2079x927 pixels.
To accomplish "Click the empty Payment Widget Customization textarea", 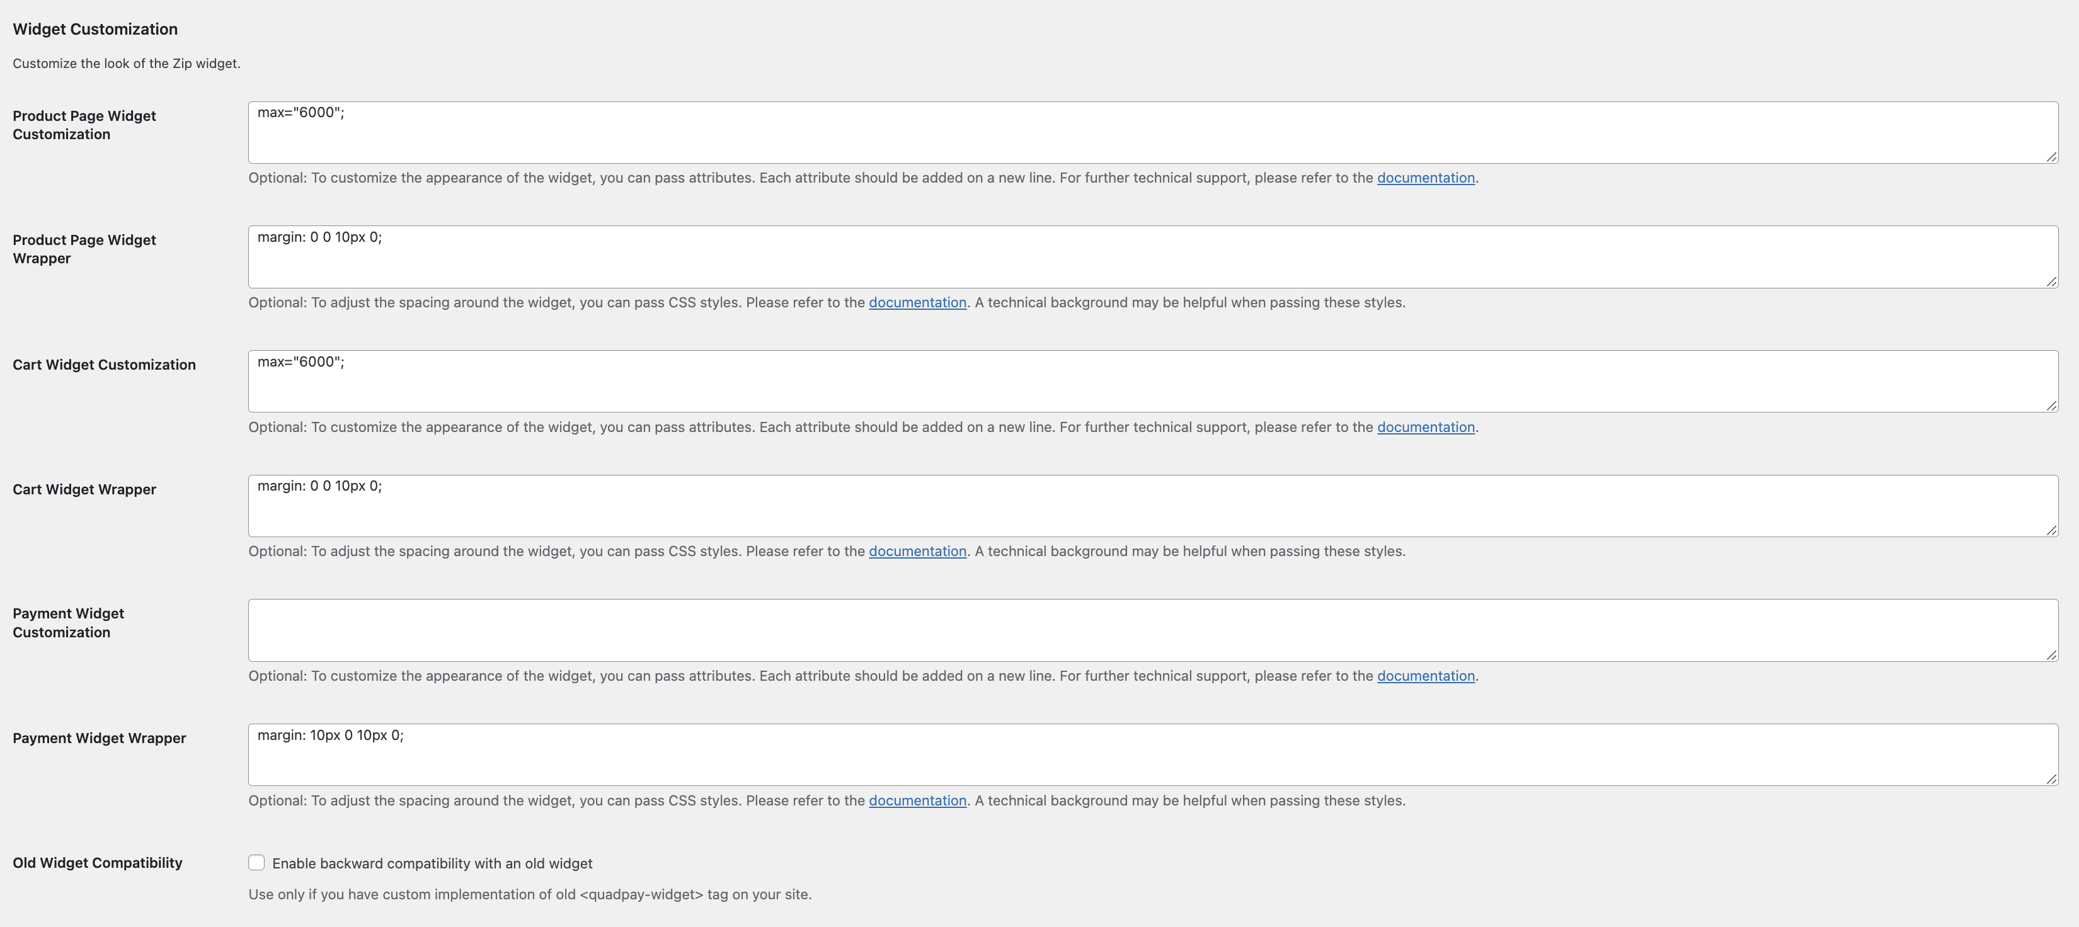I will click(1152, 630).
